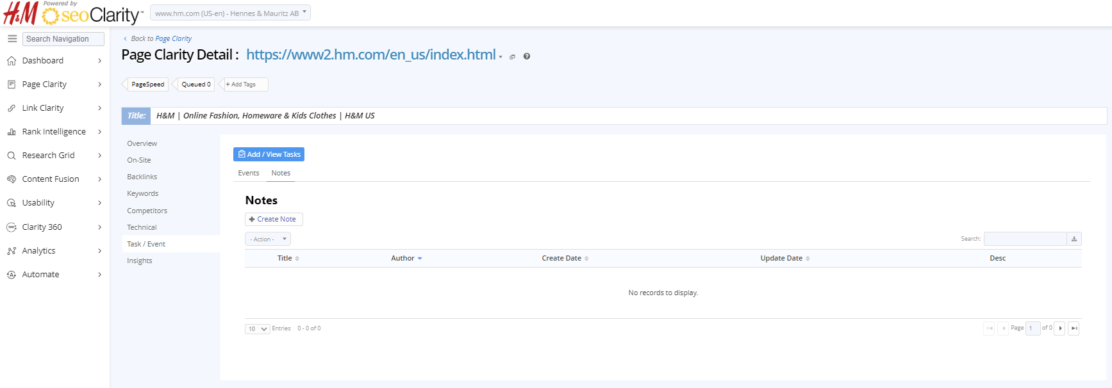Go back to Page Clarity link
Screen dimensions: 1112x388
pos(173,38)
